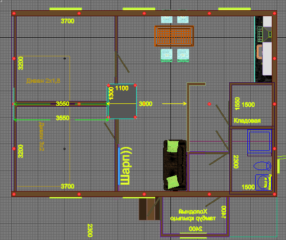The width and height of the screenshot is (286, 240).
Task: Select the bottom wall window beside the stairs
Action: point(139,198)
